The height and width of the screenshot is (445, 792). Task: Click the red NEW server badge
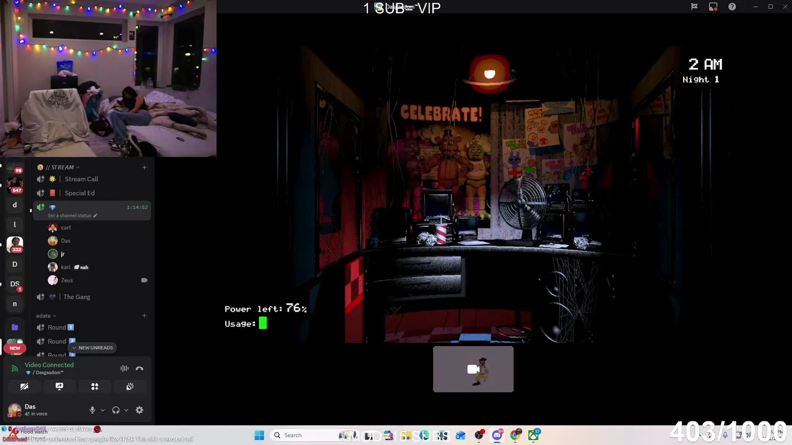(15, 348)
